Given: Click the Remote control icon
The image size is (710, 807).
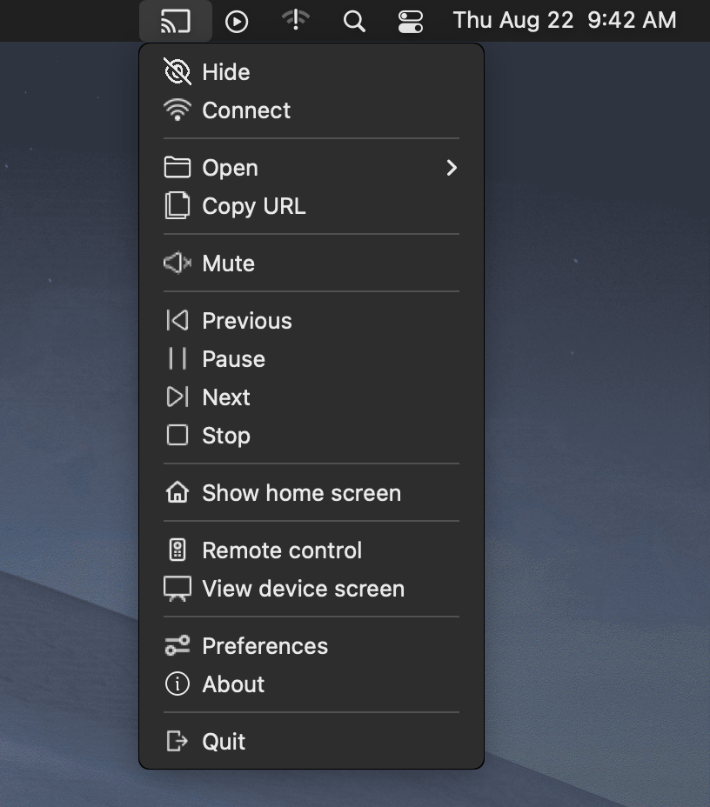Looking at the screenshot, I should [x=177, y=550].
